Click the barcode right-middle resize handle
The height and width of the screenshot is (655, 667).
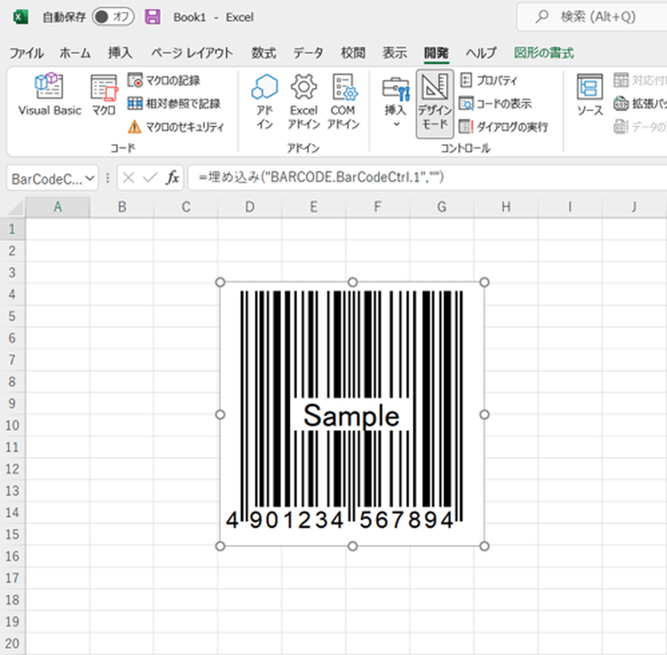(484, 415)
